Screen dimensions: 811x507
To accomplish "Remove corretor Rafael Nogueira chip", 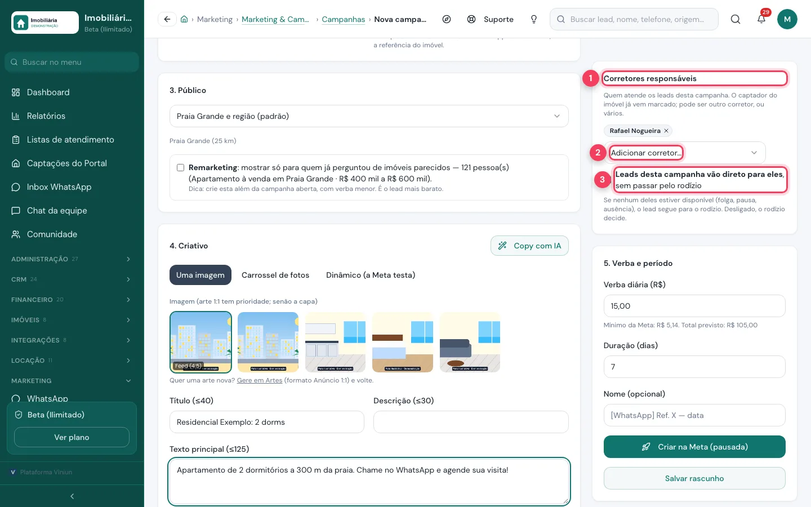I will pos(666,131).
